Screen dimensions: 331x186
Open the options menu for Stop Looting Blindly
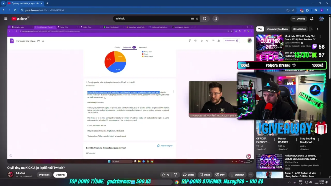pyautogui.click(x=318, y=140)
